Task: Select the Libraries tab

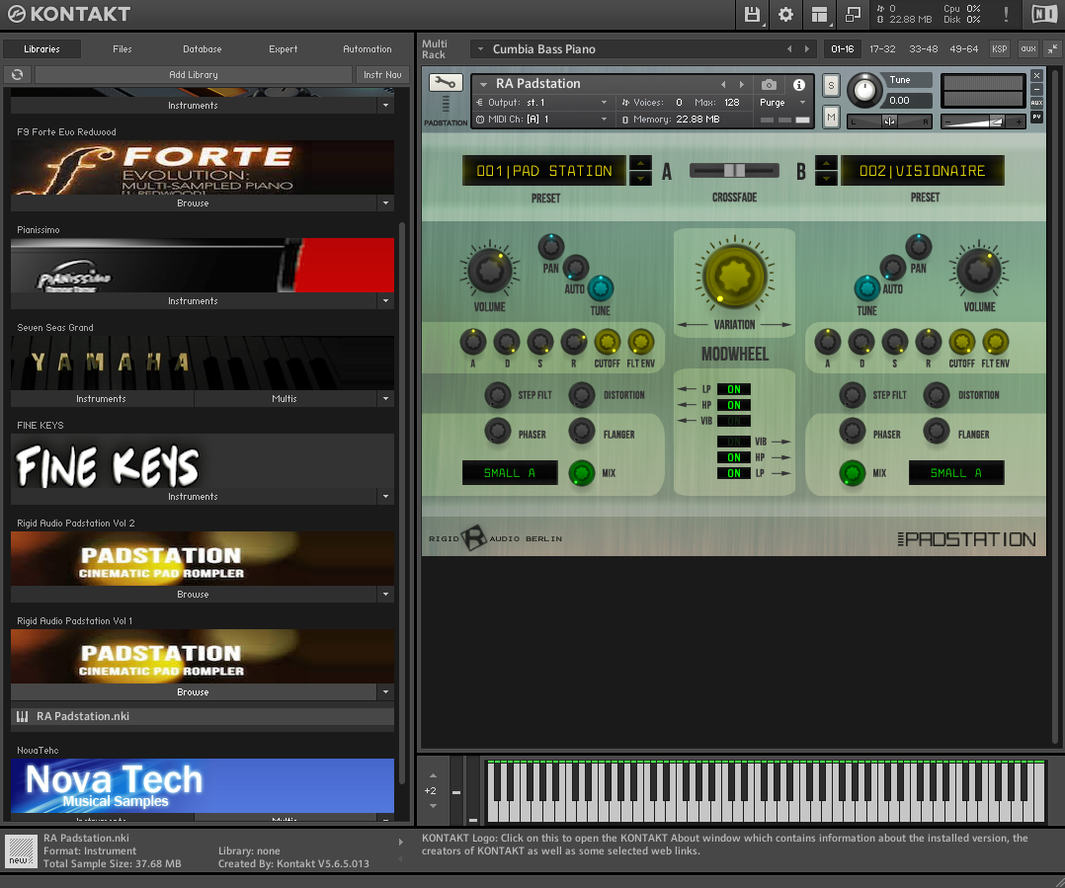Action: 42,48
